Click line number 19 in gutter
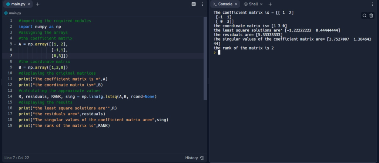Screen dimensions: 379x163 tap(10, 126)
